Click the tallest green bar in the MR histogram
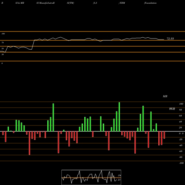The height and width of the screenshot is (185, 185). pos(119,117)
